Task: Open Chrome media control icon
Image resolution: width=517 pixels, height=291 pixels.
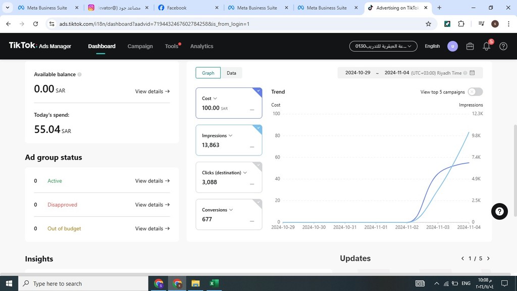Action: (481, 24)
